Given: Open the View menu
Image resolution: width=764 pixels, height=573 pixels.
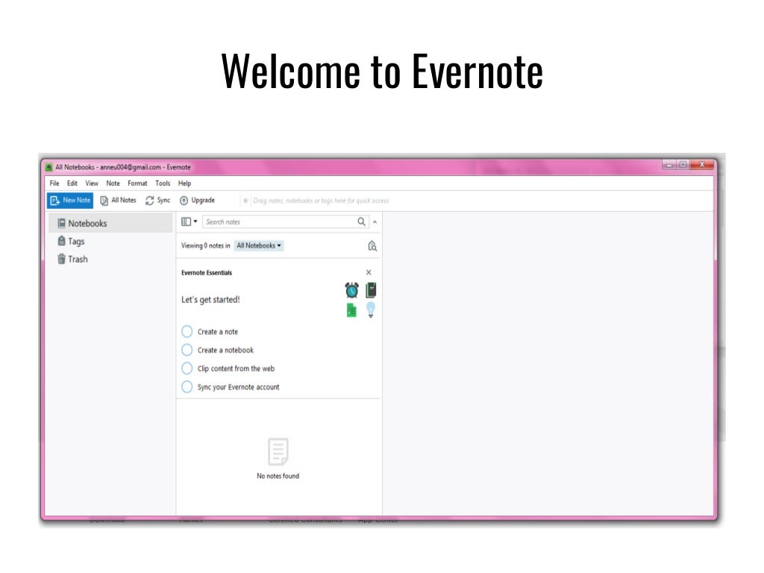Looking at the screenshot, I should [92, 184].
